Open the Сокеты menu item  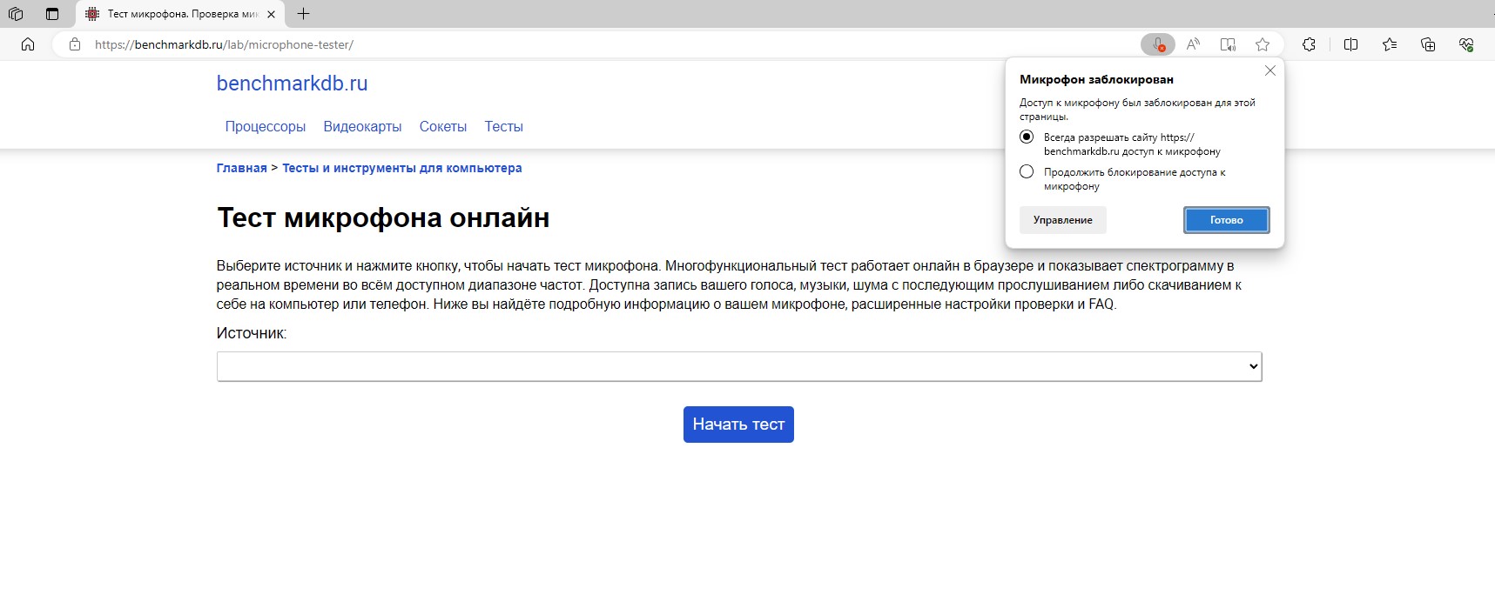(x=443, y=126)
